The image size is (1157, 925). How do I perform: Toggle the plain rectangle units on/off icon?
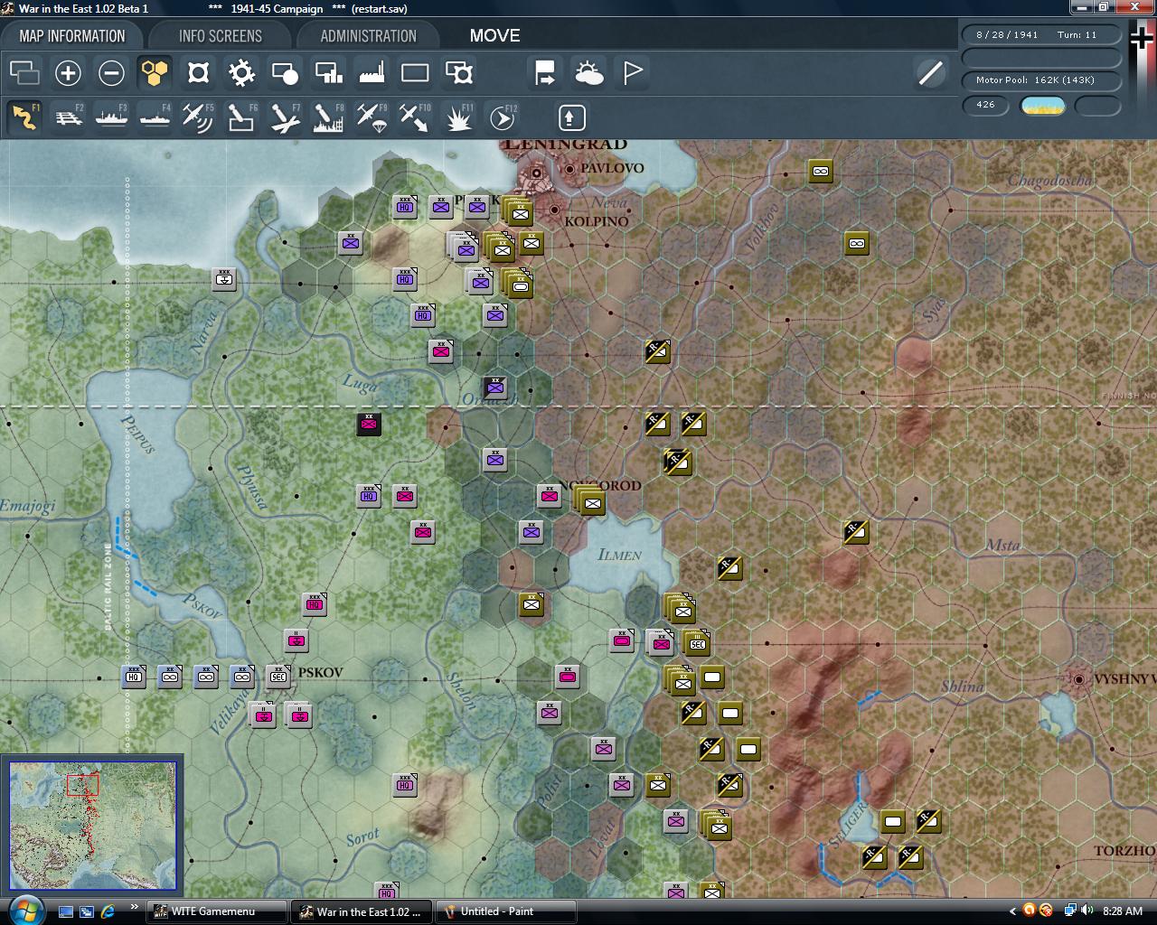pyautogui.click(x=415, y=72)
